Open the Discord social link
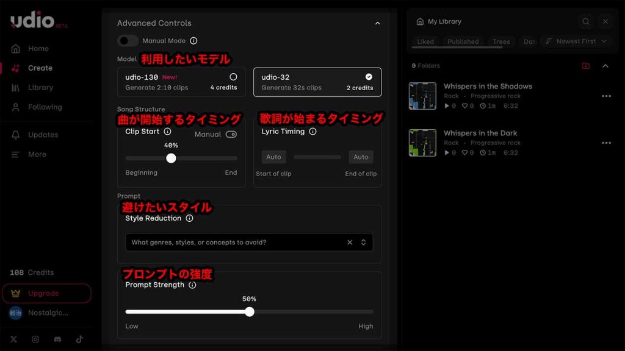625x351 pixels. [57, 339]
